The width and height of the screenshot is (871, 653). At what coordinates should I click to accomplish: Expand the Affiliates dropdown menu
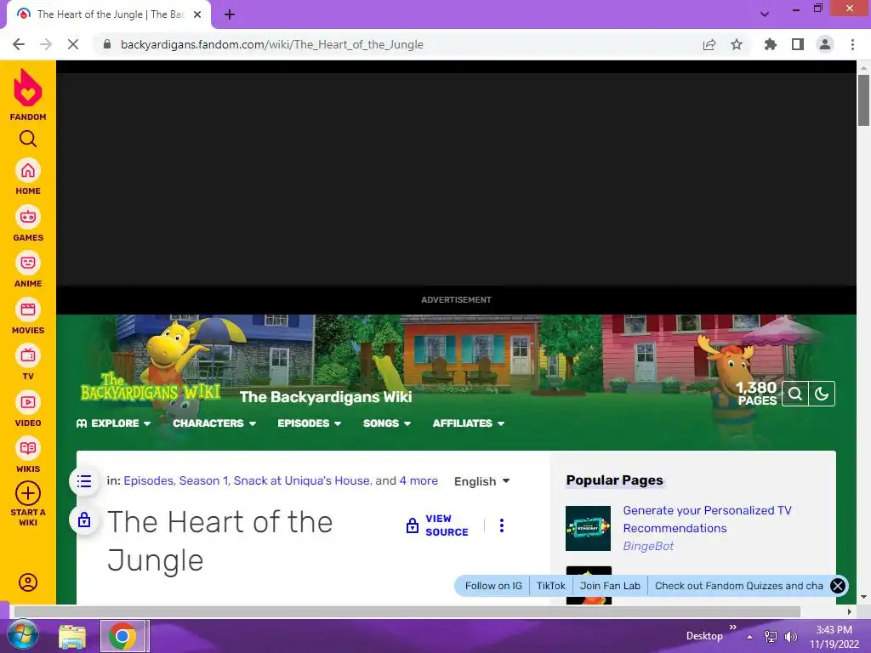(x=469, y=423)
